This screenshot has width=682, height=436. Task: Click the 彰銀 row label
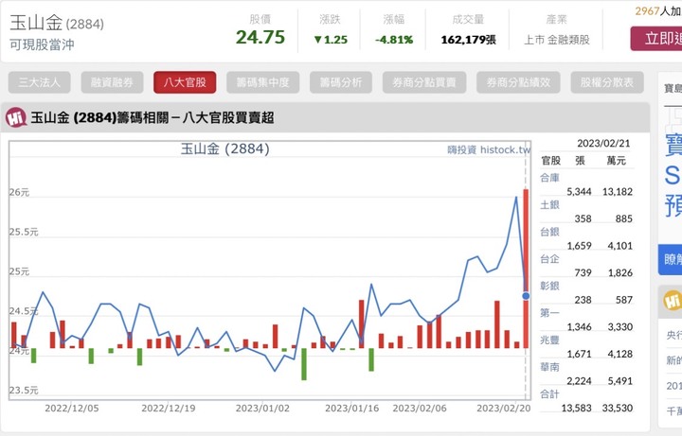[x=549, y=286]
